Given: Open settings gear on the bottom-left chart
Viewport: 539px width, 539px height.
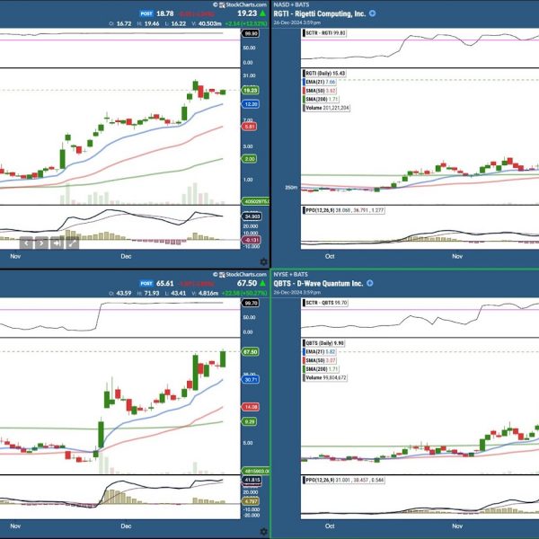Looking at the screenshot, I should (263, 532).
